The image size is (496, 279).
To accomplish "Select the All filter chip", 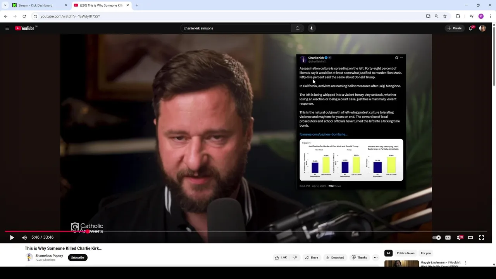I will click(x=388, y=253).
